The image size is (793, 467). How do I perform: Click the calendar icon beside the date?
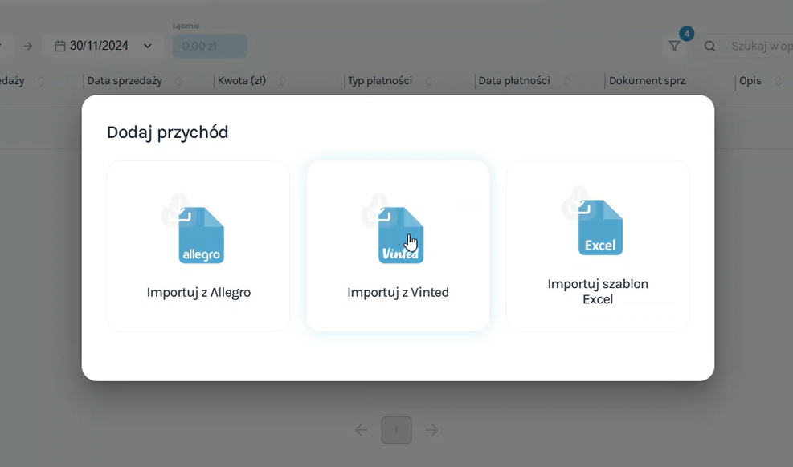tap(60, 46)
